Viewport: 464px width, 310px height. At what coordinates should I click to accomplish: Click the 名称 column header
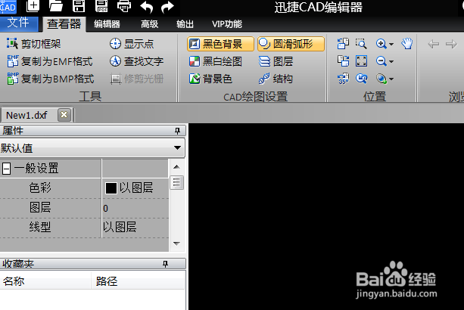point(45,281)
